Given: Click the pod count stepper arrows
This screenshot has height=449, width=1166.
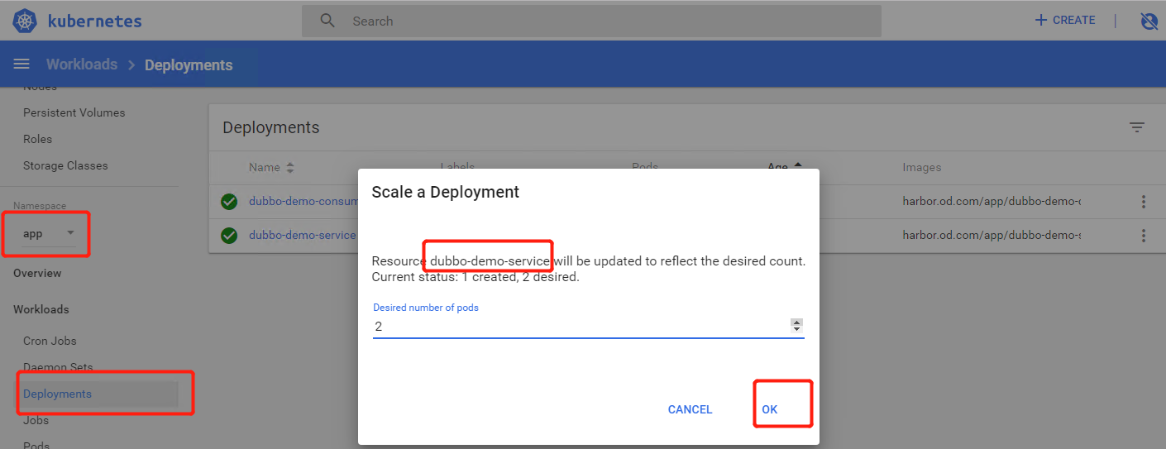Looking at the screenshot, I should [x=796, y=326].
